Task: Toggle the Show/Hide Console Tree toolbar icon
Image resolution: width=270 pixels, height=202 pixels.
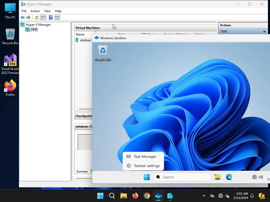Action: pos(43,18)
